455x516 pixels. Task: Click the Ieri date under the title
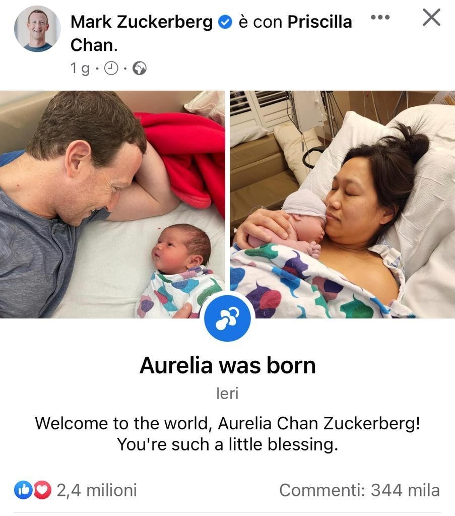[227, 393]
